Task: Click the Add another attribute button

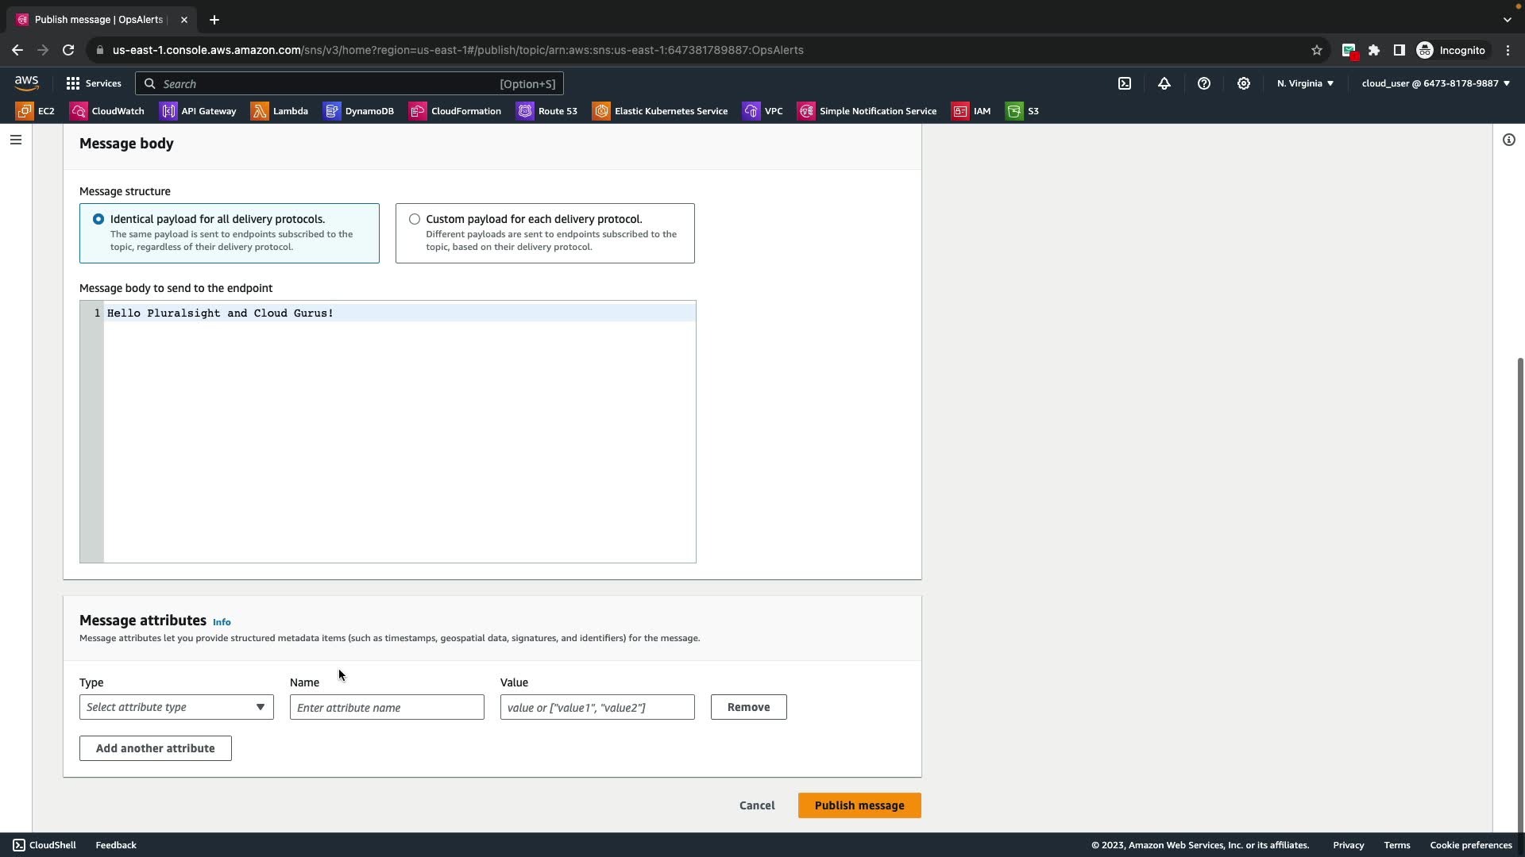Action: point(156,748)
